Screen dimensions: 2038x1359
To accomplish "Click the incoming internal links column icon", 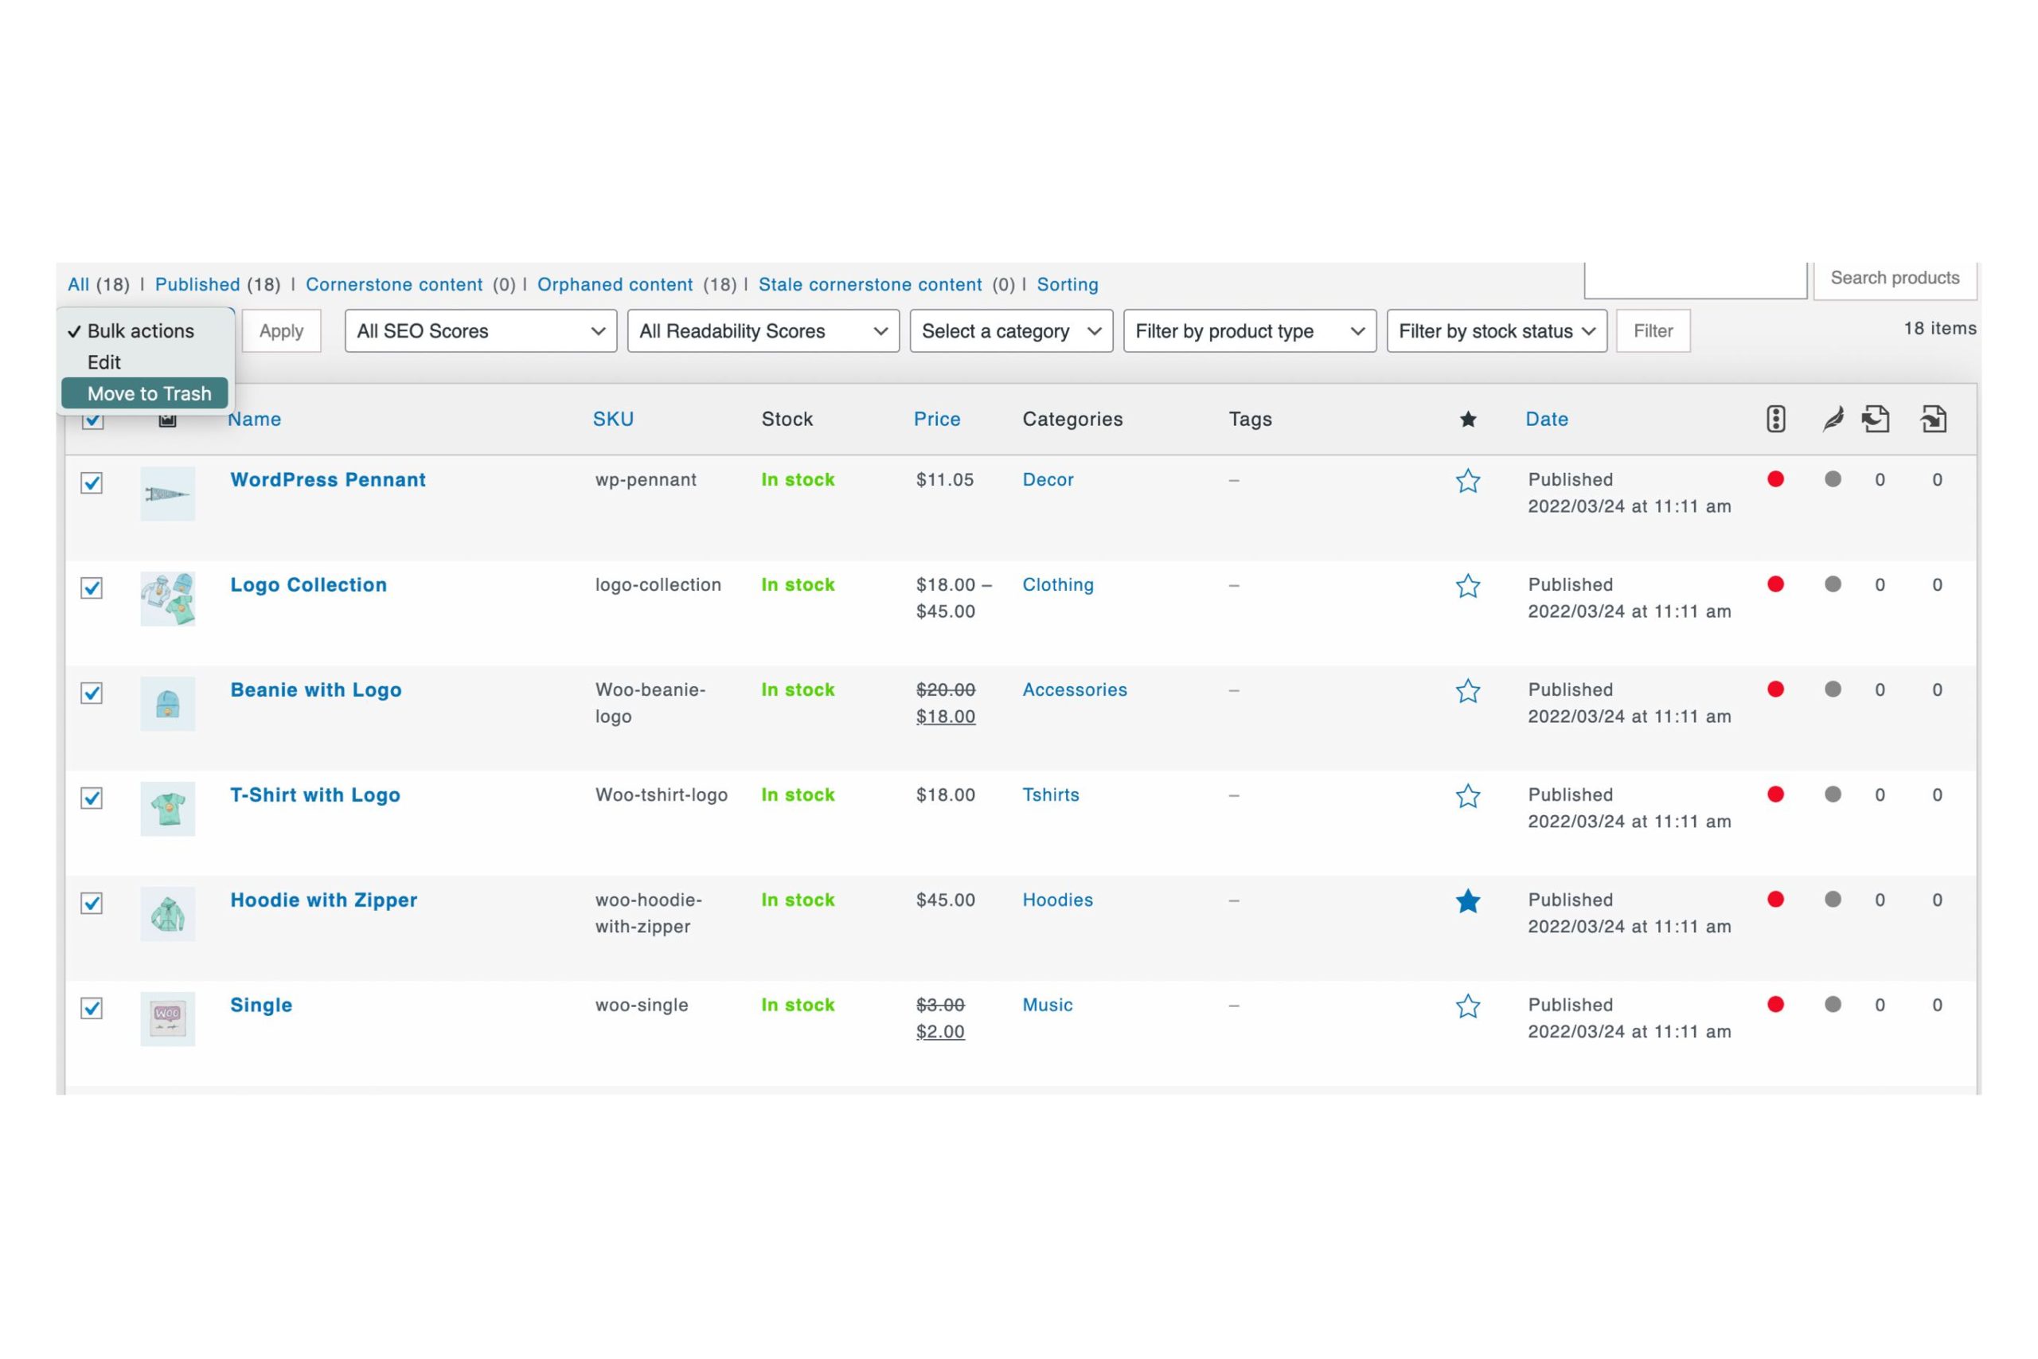I will coord(1933,420).
